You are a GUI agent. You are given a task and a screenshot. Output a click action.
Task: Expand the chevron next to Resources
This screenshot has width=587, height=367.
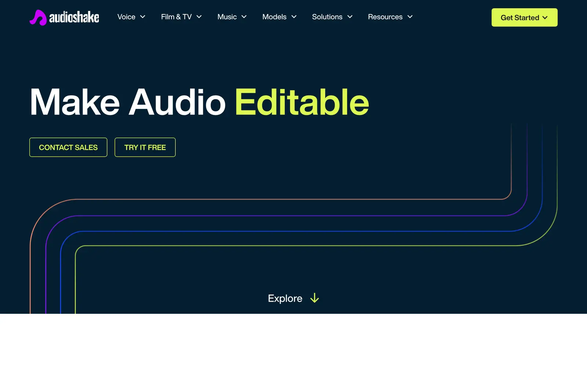[410, 17]
